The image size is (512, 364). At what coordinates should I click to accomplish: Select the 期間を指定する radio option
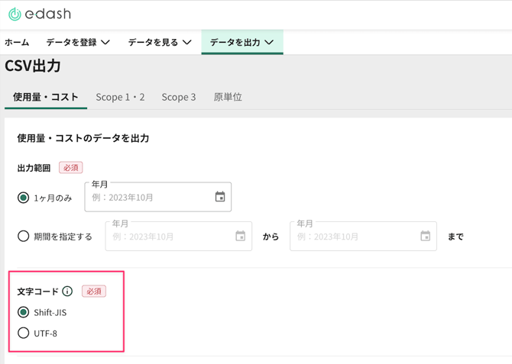[x=24, y=237]
